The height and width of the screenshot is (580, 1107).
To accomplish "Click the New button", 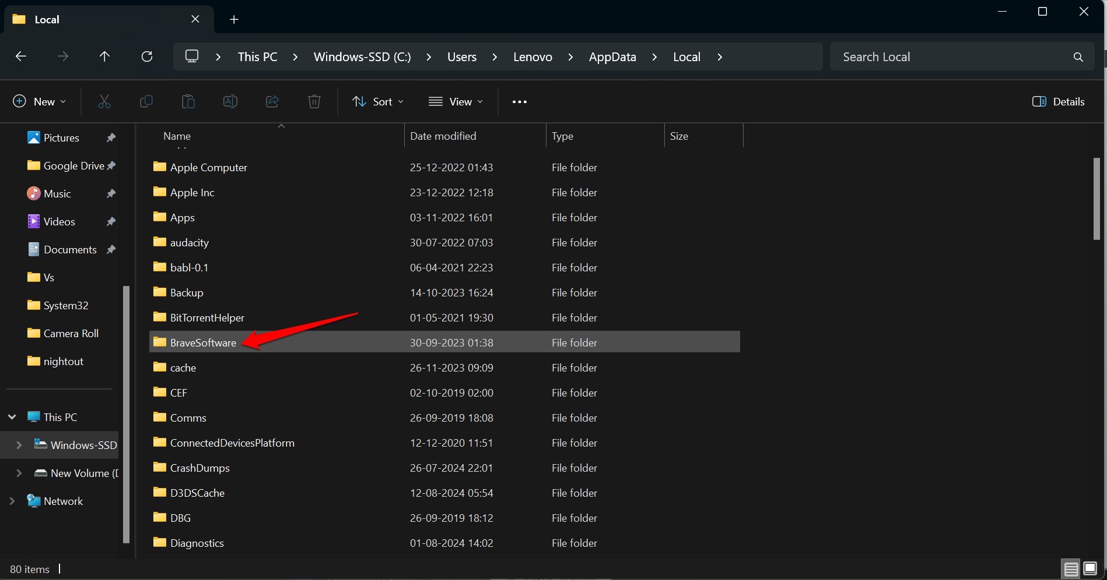I will (x=39, y=102).
